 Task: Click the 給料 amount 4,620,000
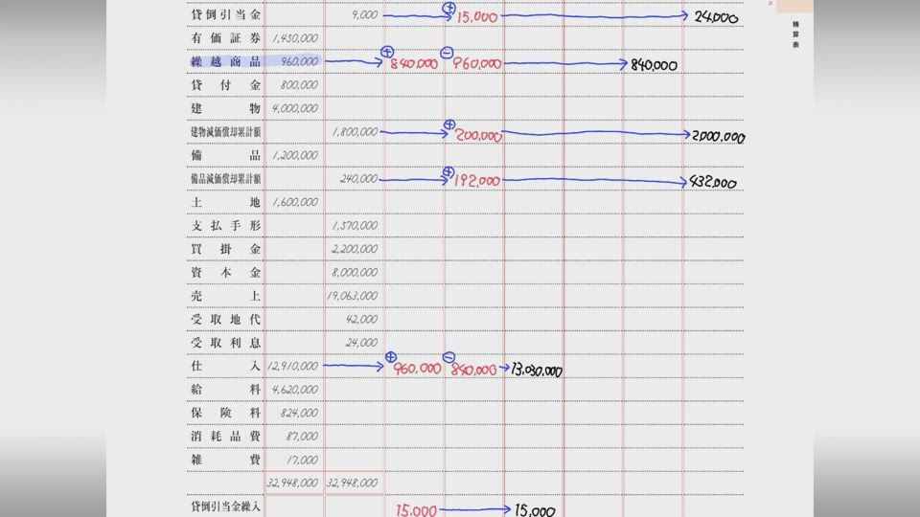(295, 390)
